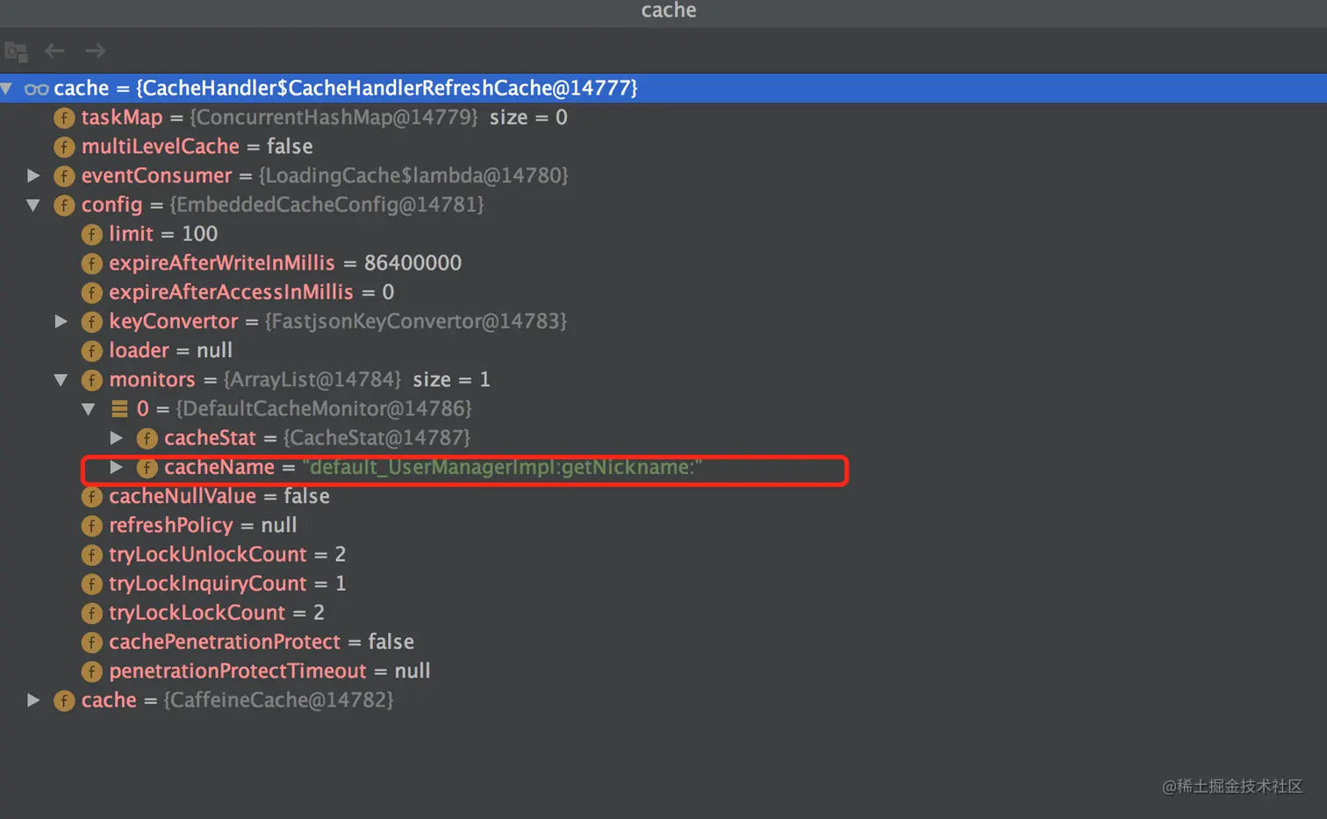Collapse the root cache node
Viewport: 1327px width, 819px height.
[7, 88]
